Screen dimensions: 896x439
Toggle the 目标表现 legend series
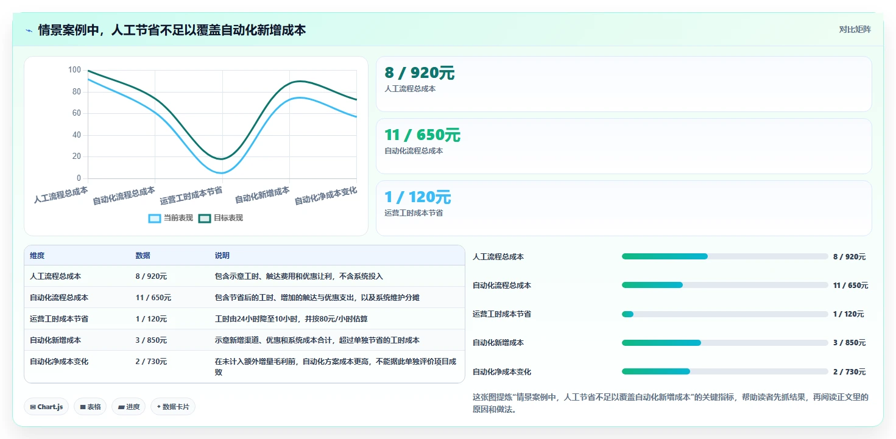pos(220,218)
